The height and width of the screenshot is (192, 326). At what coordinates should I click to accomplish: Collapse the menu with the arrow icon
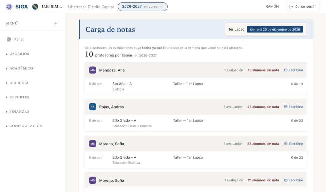[56, 23]
